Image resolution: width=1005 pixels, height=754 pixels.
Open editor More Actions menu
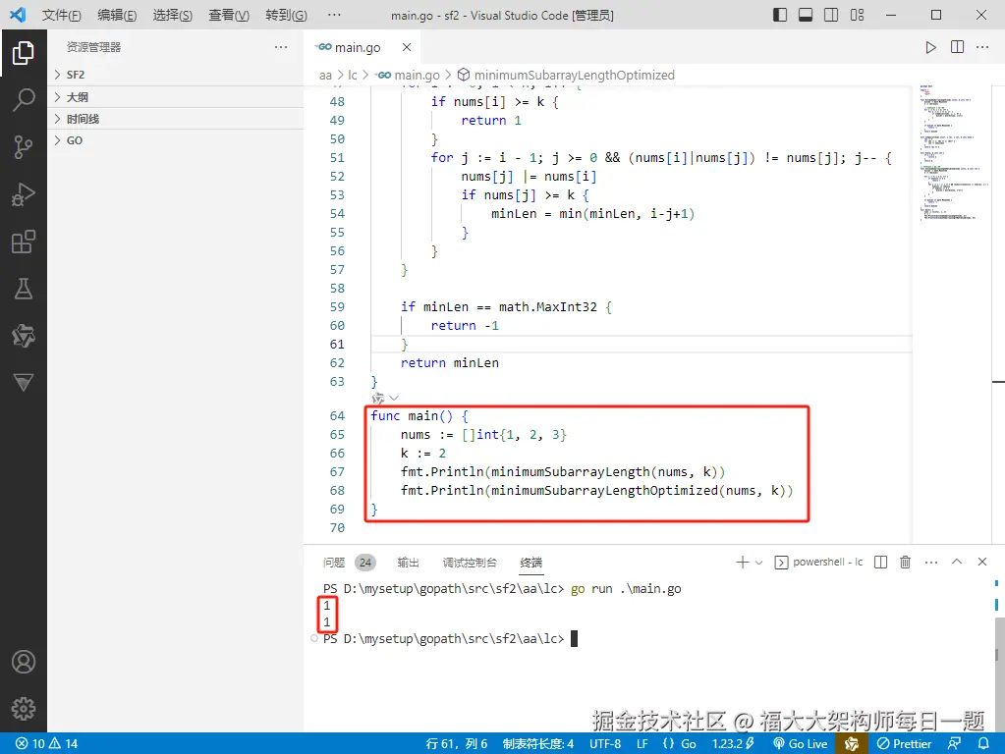click(x=982, y=47)
